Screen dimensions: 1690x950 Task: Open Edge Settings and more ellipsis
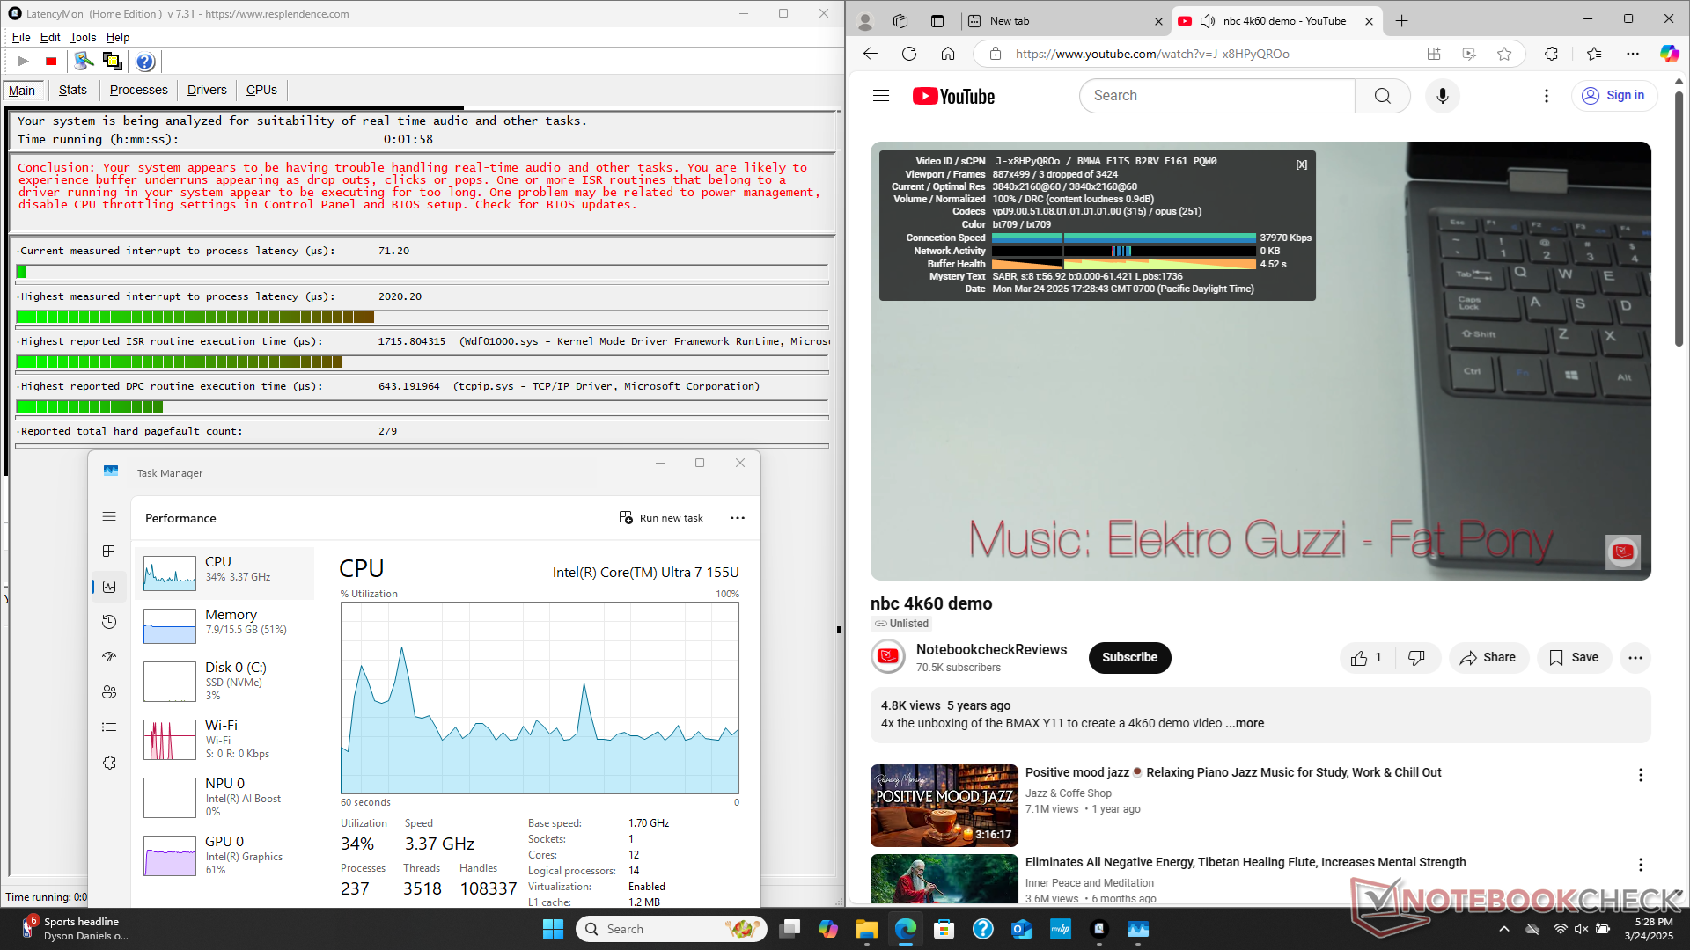[1633, 54]
